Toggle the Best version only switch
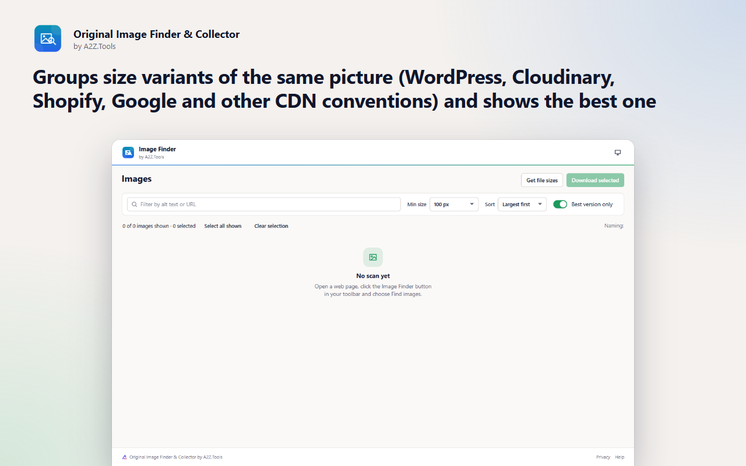 point(560,204)
